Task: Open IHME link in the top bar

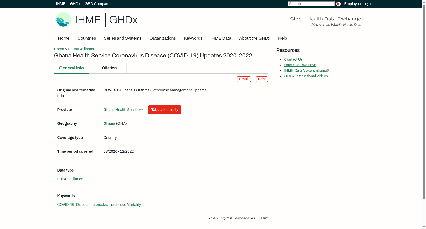Action: click(x=61, y=4)
